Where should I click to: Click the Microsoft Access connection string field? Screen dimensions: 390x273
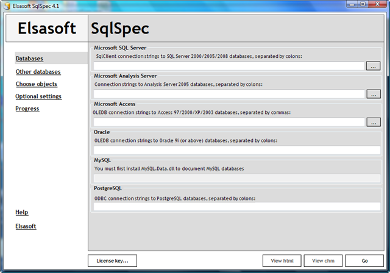[229, 122]
